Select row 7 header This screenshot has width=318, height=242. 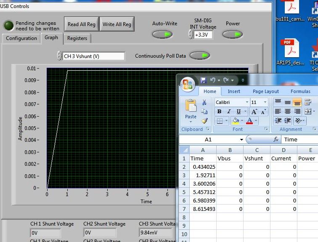(184, 209)
